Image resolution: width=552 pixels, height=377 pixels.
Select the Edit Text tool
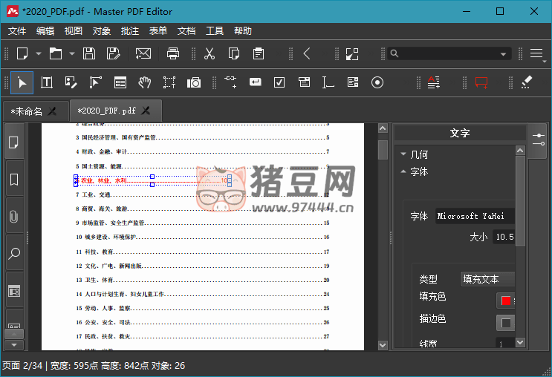(x=47, y=82)
